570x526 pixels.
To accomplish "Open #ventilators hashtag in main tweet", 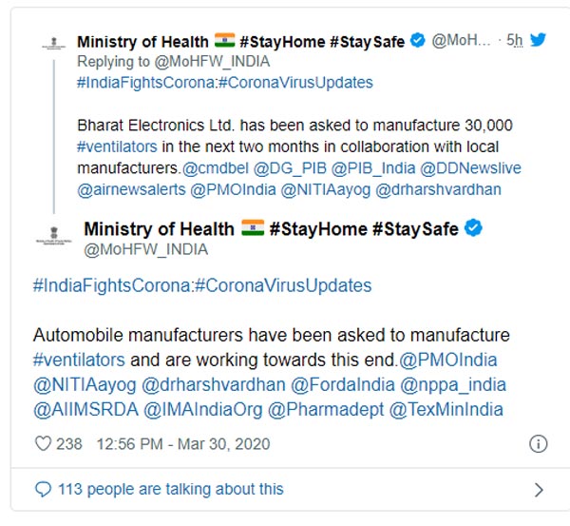I will [x=79, y=360].
